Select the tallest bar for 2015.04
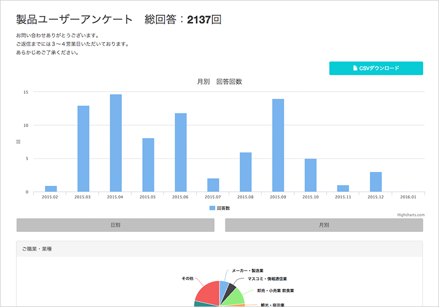Image resolution: width=439 pixels, height=307 pixels. click(x=116, y=143)
